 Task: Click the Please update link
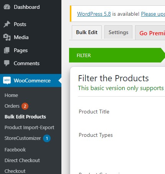[153, 14]
